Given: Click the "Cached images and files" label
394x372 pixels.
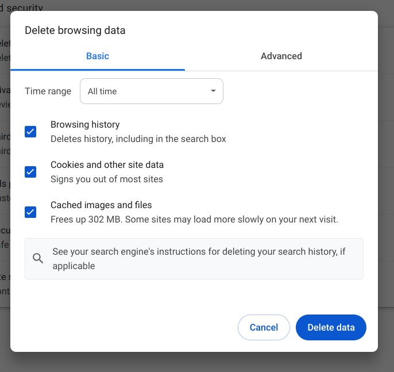Looking at the screenshot, I should 101,205.
